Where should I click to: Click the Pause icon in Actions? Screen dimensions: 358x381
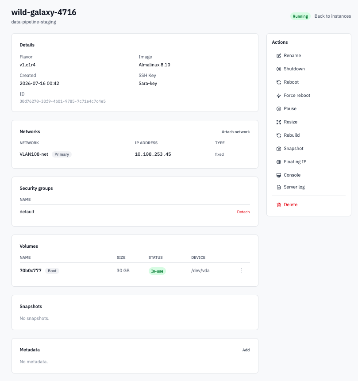click(278, 109)
